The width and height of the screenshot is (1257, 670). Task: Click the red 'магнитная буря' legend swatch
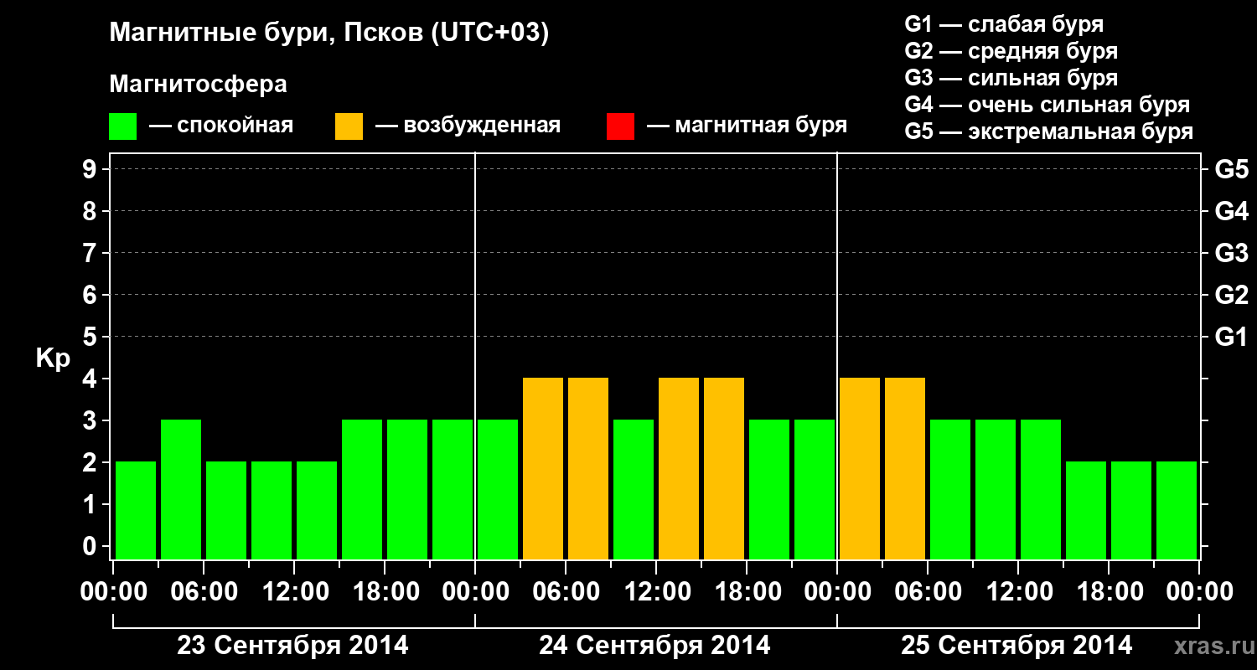[620, 126]
